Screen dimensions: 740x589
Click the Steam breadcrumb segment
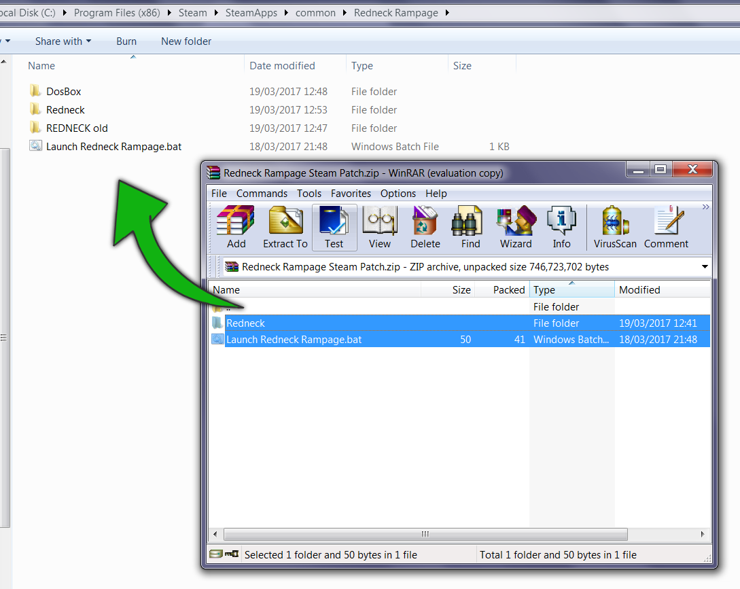click(x=192, y=13)
